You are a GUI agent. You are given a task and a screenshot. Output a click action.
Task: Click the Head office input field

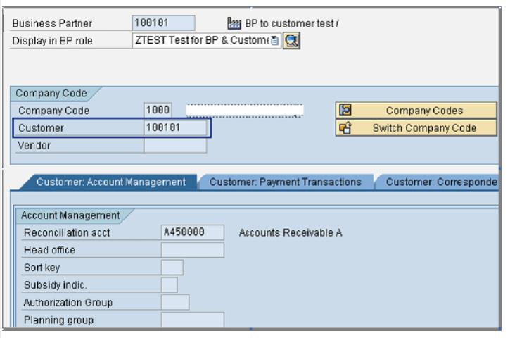[x=192, y=250]
